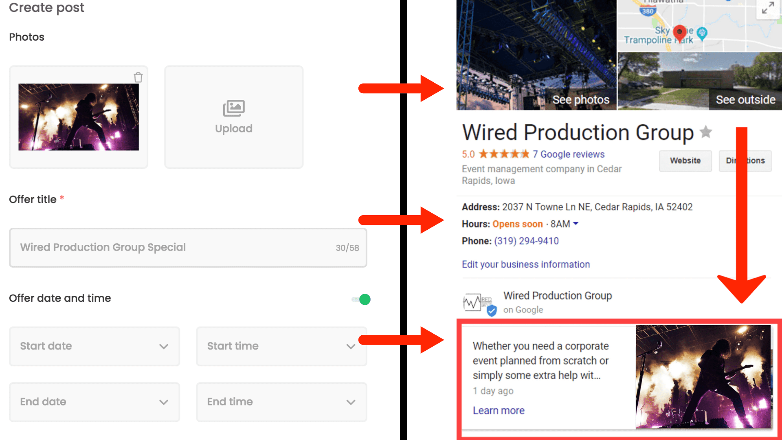Click the star icon beside Wired Production Group
This screenshot has height=440, width=782.
[x=706, y=132]
